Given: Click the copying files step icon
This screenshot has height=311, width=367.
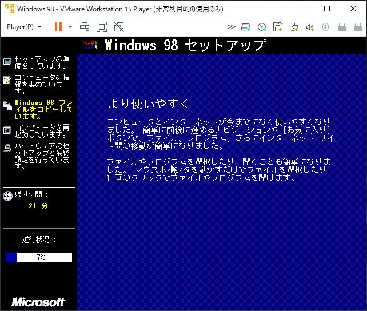Looking at the screenshot, I should tap(8, 106).
